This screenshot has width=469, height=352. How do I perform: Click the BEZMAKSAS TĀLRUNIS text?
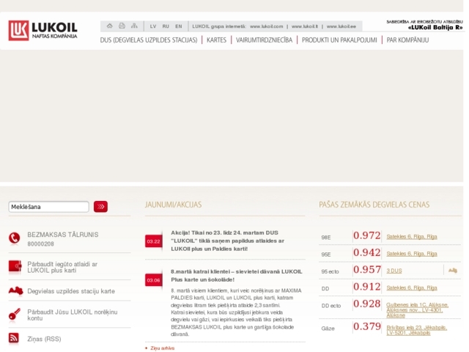click(x=63, y=235)
